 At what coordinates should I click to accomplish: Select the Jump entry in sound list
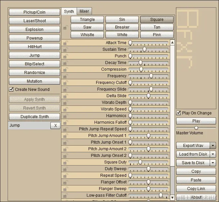(29, 125)
